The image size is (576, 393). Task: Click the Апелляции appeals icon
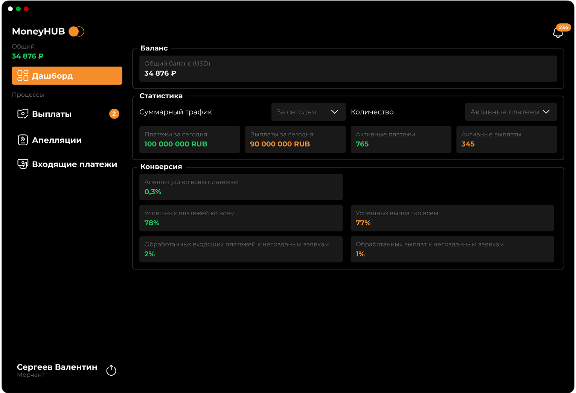point(23,140)
